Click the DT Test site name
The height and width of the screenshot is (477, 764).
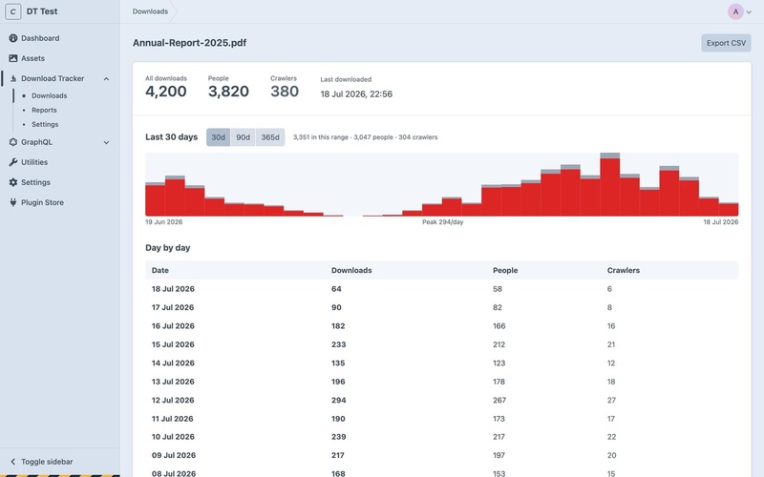(x=42, y=11)
